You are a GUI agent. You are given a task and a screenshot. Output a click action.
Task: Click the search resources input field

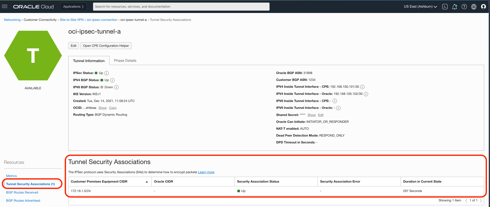[x=181, y=7]
